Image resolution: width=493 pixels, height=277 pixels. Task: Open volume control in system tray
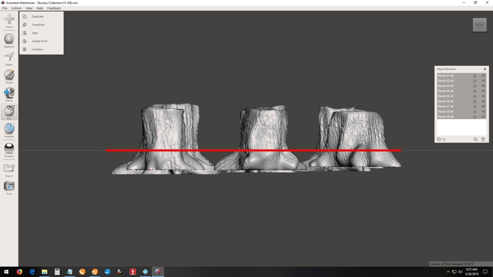[x=460, y=272]
